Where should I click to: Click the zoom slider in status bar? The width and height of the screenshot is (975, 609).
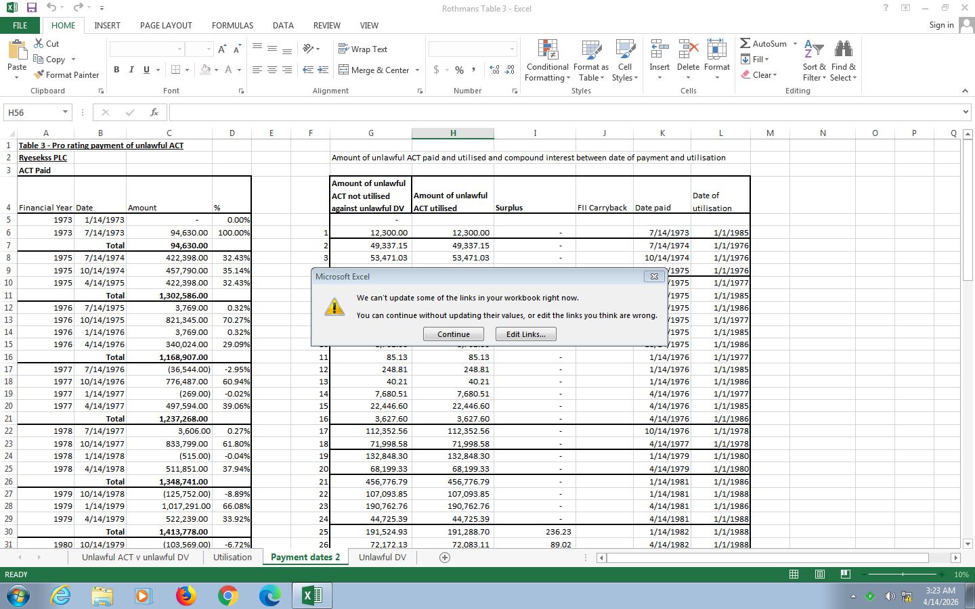tap(902, 574)
